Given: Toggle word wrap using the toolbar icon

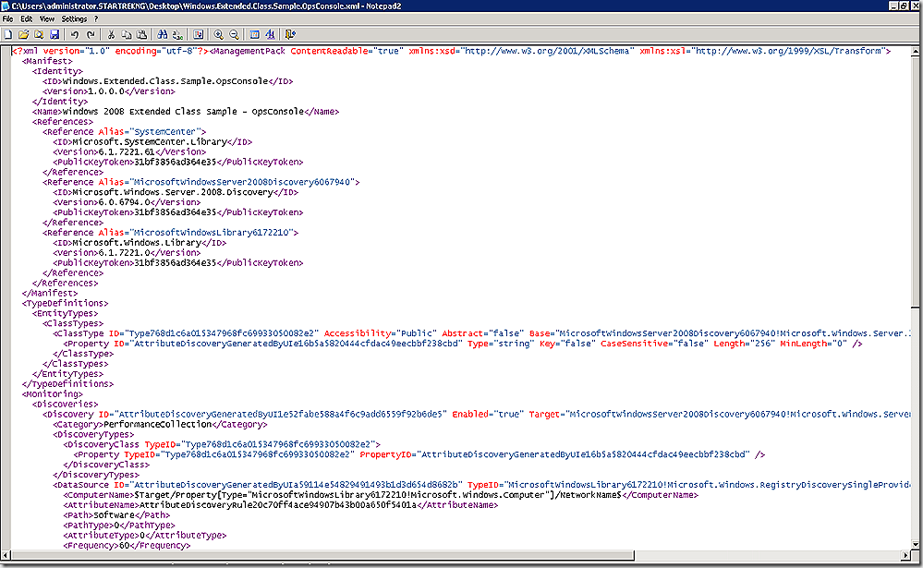Looking at the screenshot, I should (199, 35).
